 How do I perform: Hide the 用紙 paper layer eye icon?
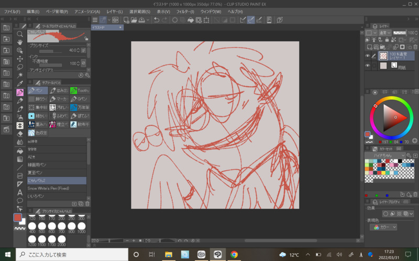(x=368, y=66)
